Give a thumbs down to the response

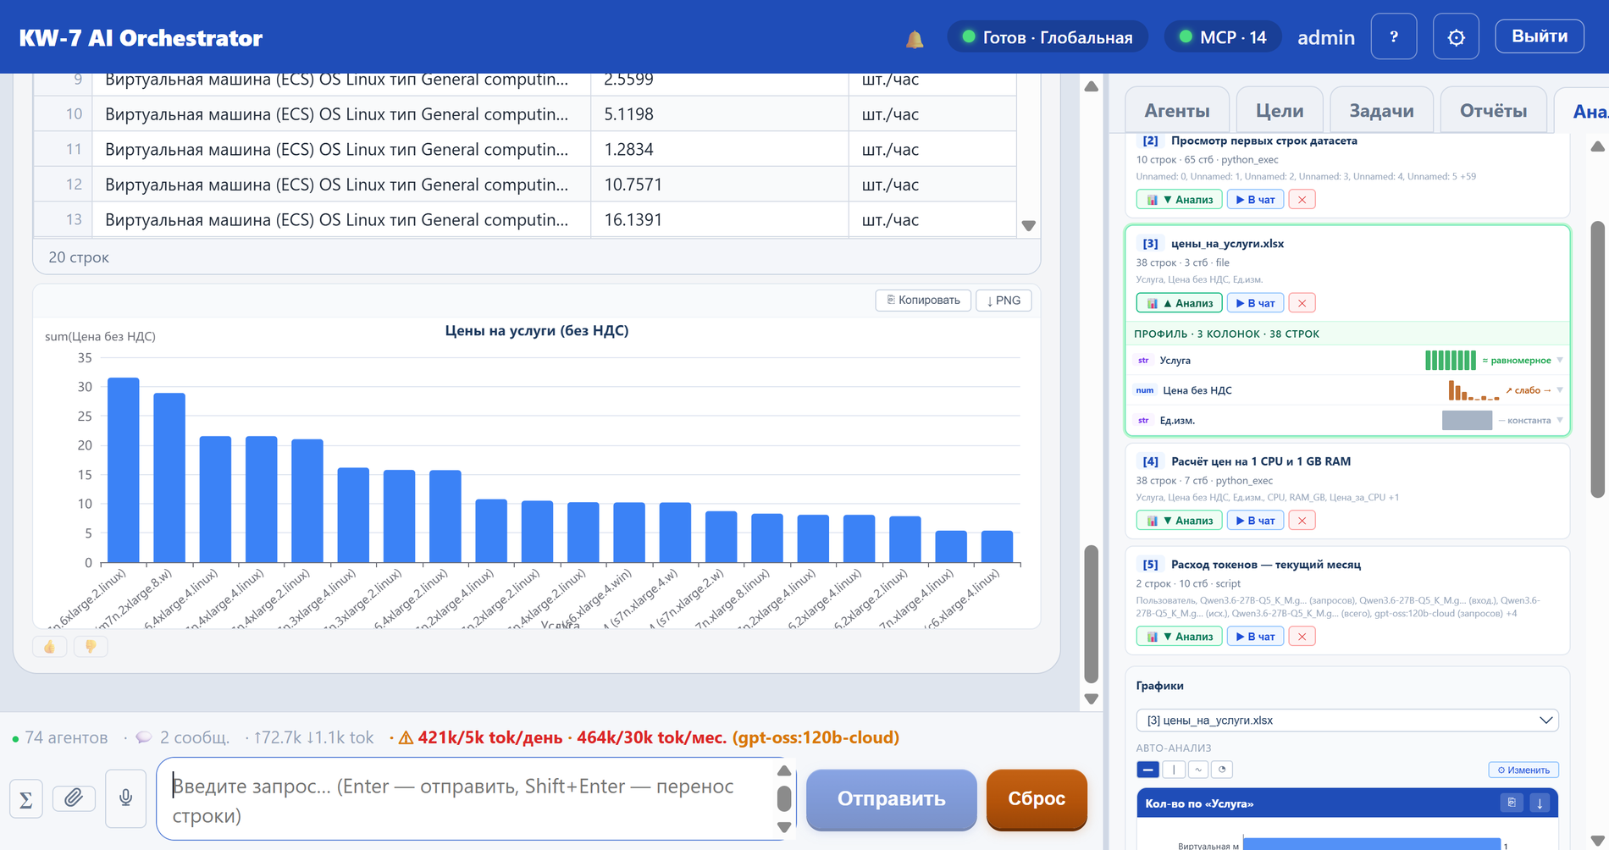click(x=91, y=647)
